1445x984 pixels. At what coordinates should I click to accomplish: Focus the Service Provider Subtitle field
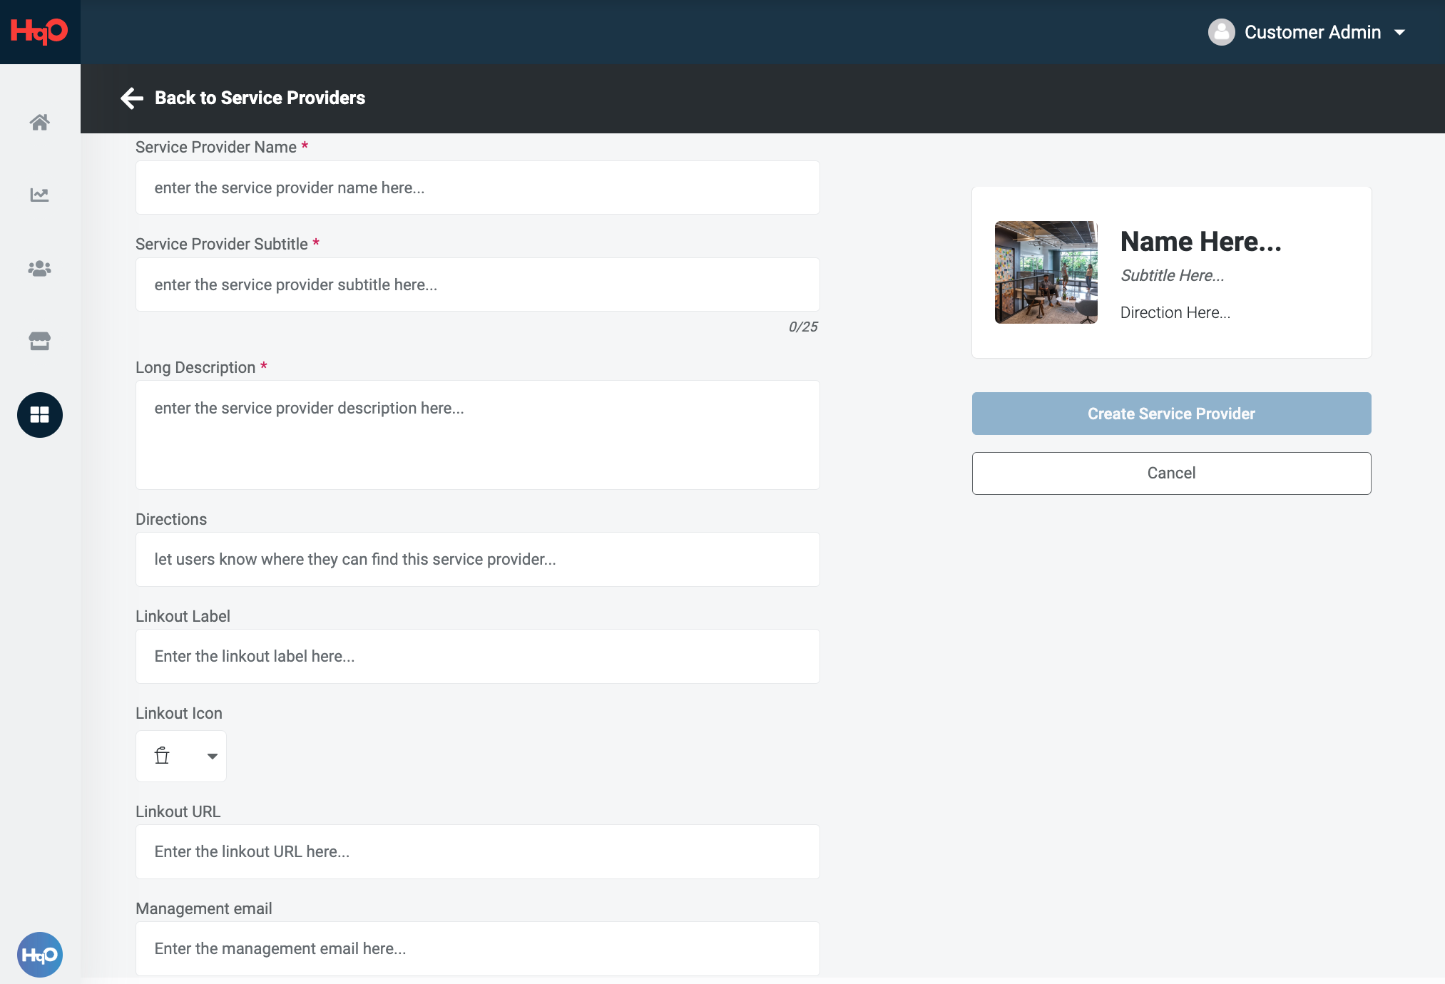point(478,285)
